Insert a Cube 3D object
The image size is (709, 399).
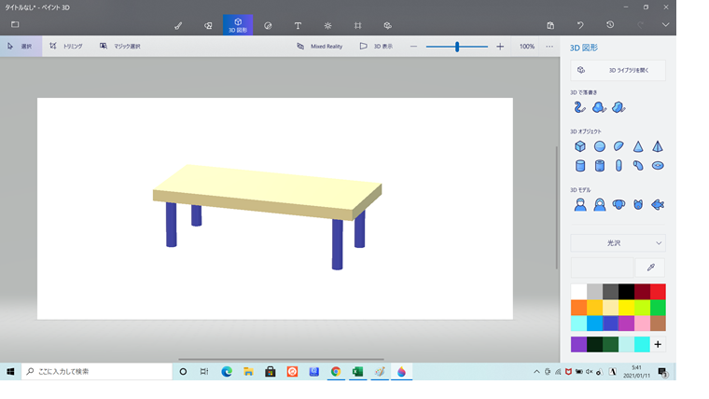coord(580,146)
